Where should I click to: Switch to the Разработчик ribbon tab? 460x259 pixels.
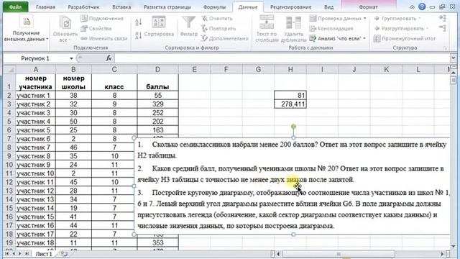pyautogui.click(x=83, y=7)
